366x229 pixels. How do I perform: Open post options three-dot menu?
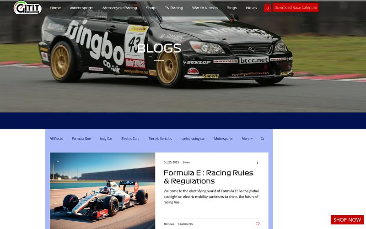coord(258,162)
